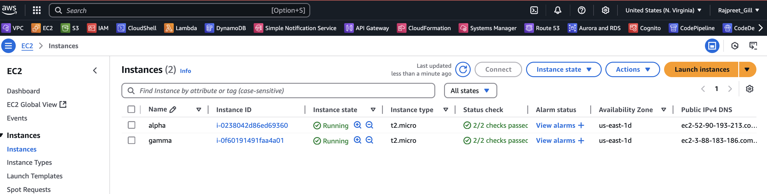Open the hexagon icon beside split panel

(735, 46)
